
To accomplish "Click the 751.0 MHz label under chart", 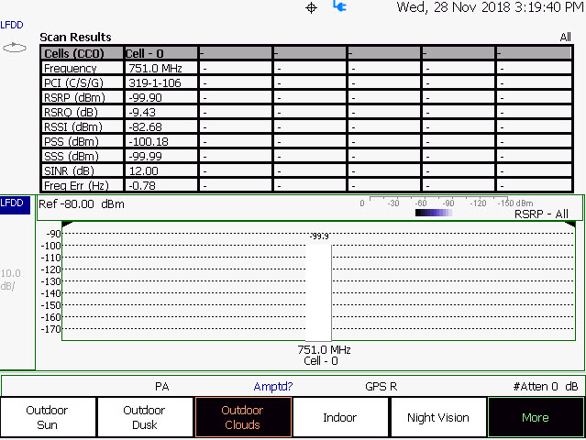I will [x=324, y=349].
